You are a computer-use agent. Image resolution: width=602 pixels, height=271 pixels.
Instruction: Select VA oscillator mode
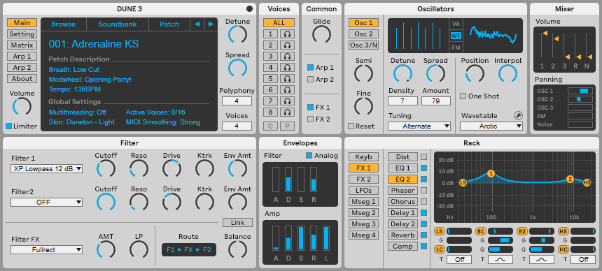point(456,24)
